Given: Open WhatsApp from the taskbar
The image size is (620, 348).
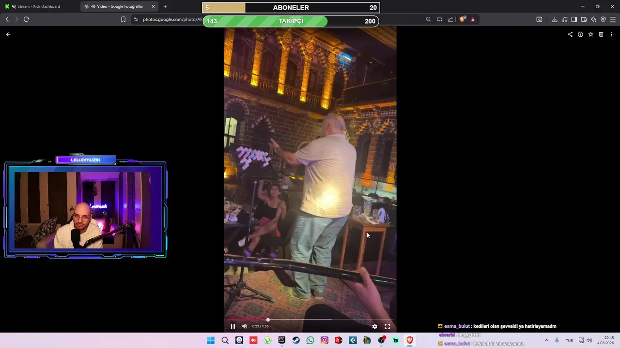Looking at the screenshot, I should 310,340.
